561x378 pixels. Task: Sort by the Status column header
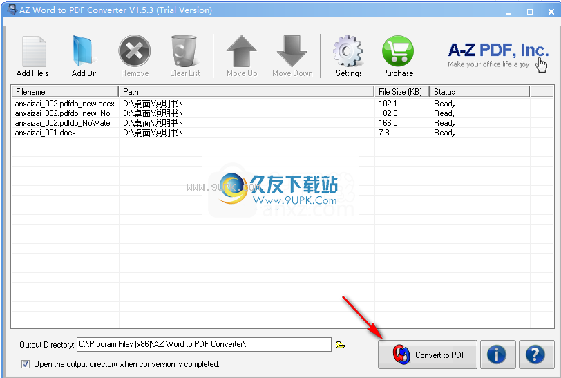479,92
